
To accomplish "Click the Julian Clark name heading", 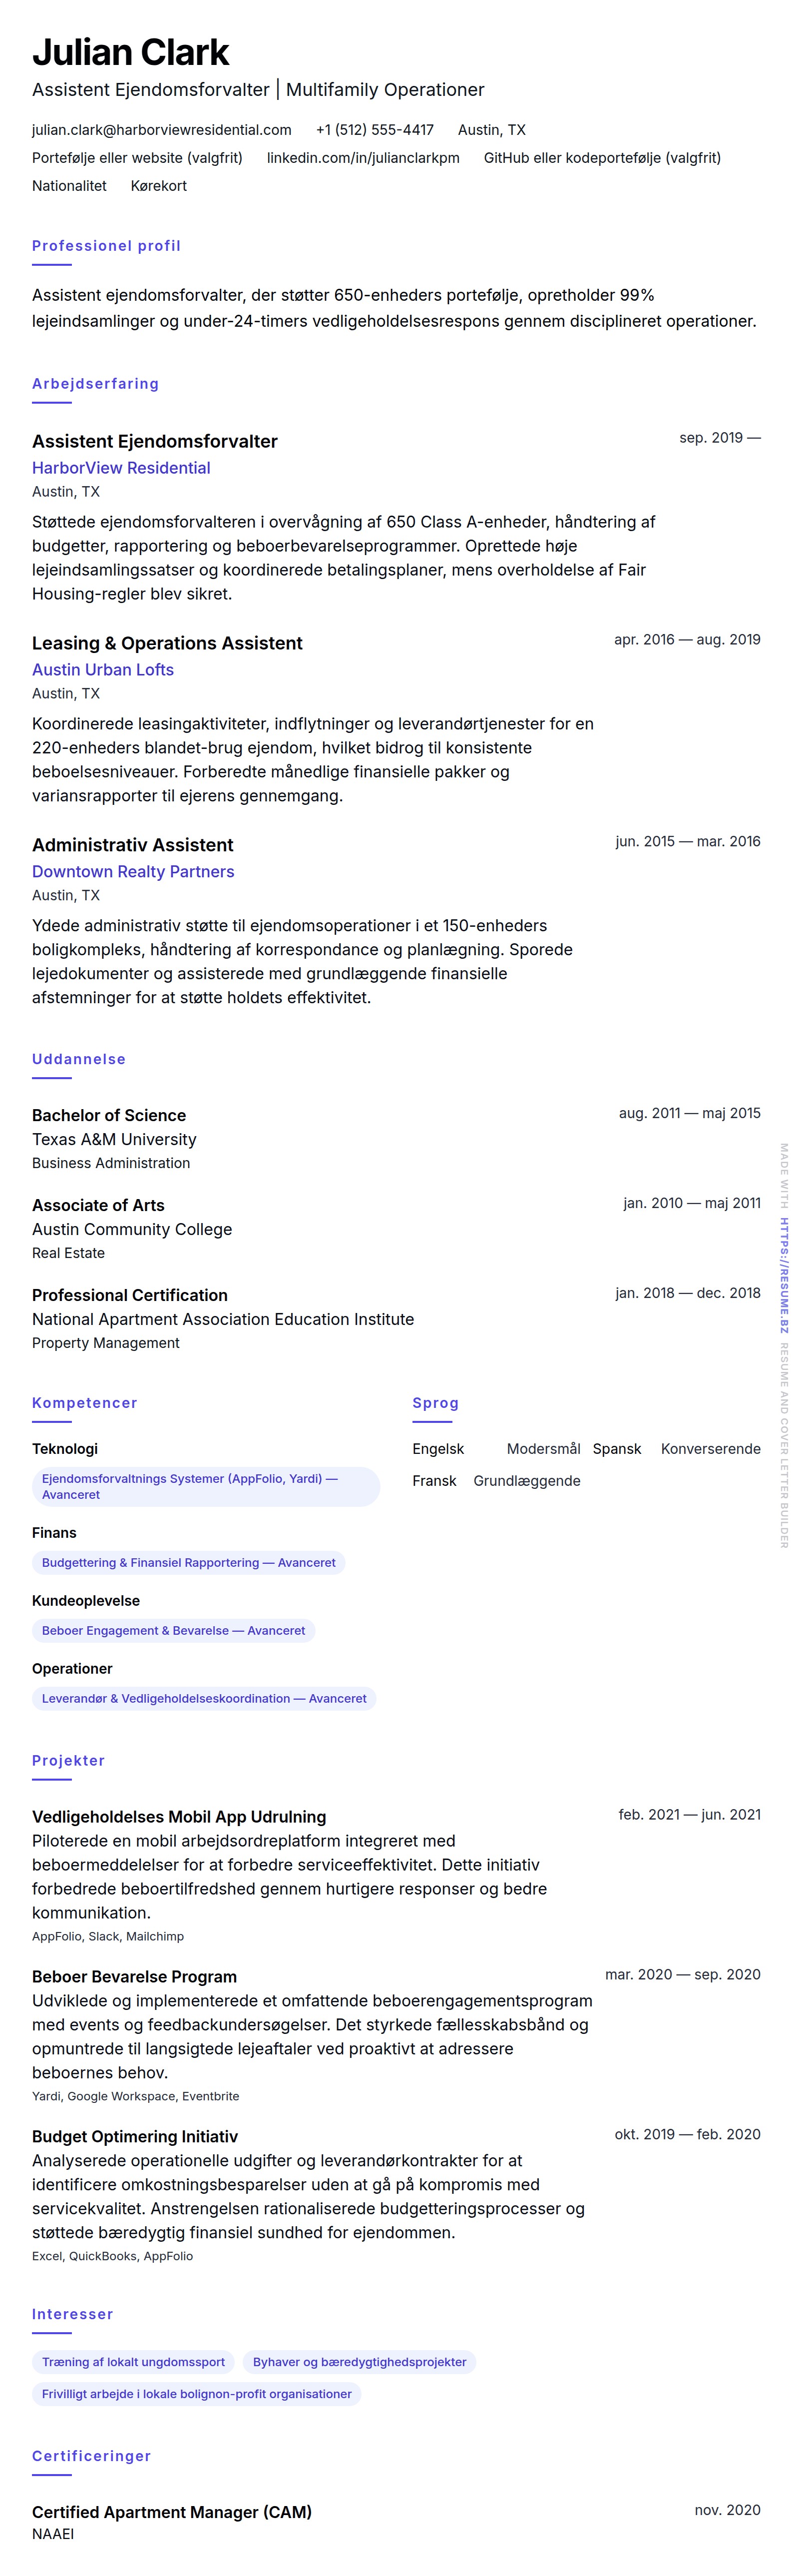I will pos(131,52).
